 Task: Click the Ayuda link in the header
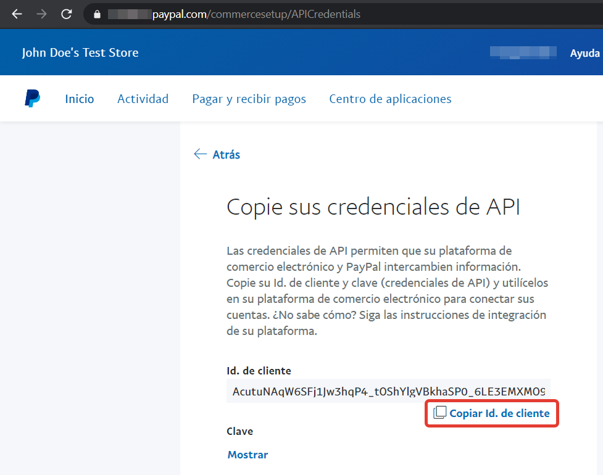(x=584, y=53)
